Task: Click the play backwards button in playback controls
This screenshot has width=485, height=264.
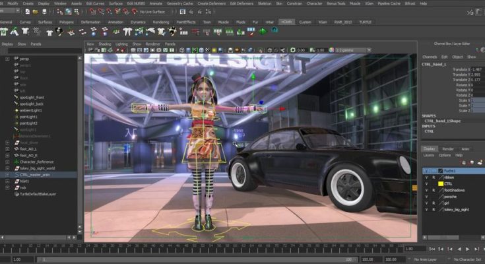Action: [x=459, y=249]
